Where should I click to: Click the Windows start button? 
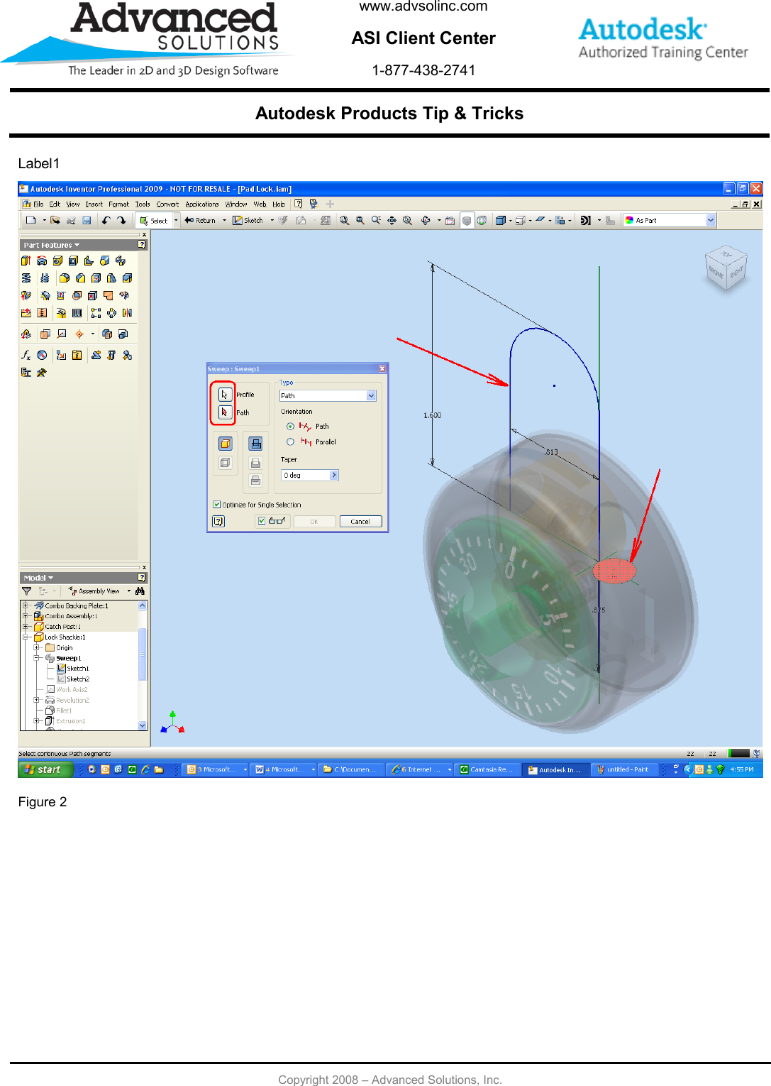(x=45, y=769)
